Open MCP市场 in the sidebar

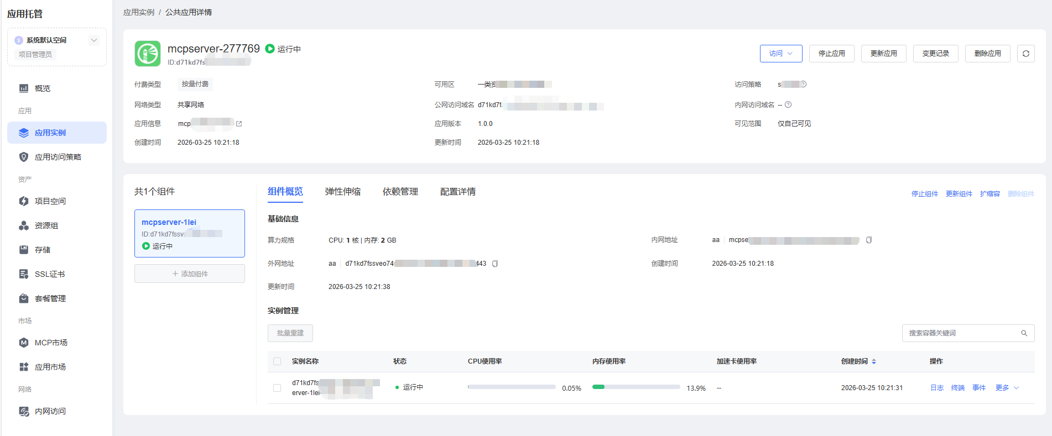(x=51, y=343)
